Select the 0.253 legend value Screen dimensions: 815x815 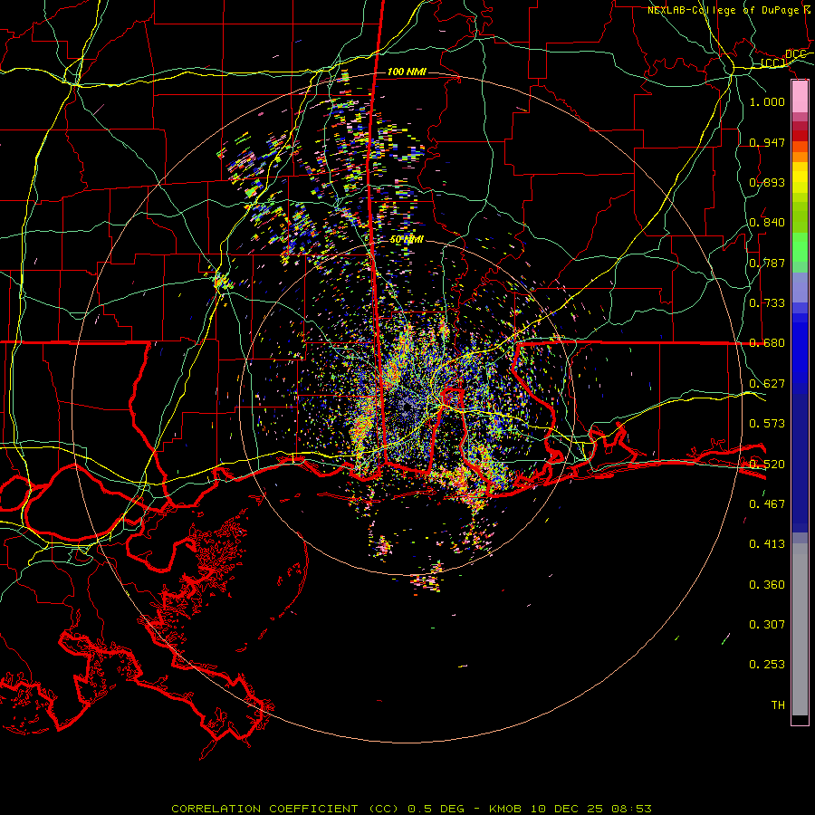[x=767, y=665]
